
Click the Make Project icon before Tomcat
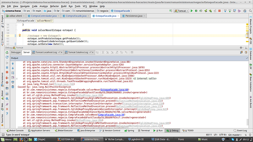tap(171, 11)
